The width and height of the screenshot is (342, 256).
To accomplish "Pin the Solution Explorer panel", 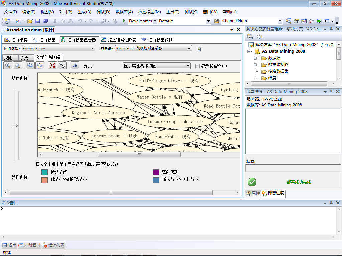I will 331,29.
